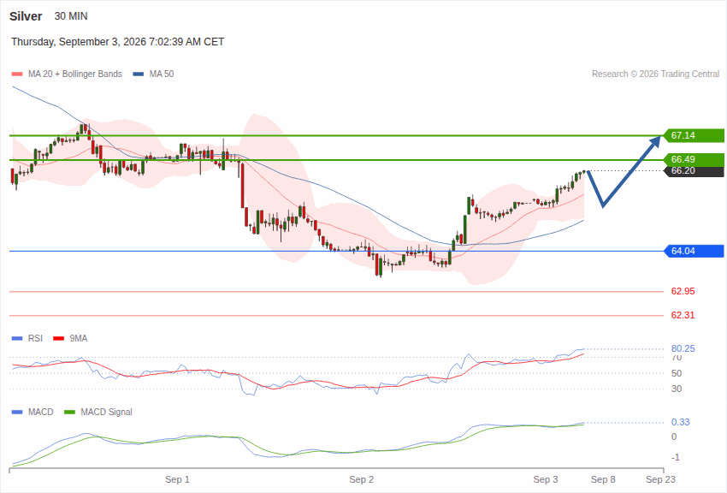Click the 9MA red legend marker
Image resolution: width=727 pixels, height=493 pixels.
point(59,339)
